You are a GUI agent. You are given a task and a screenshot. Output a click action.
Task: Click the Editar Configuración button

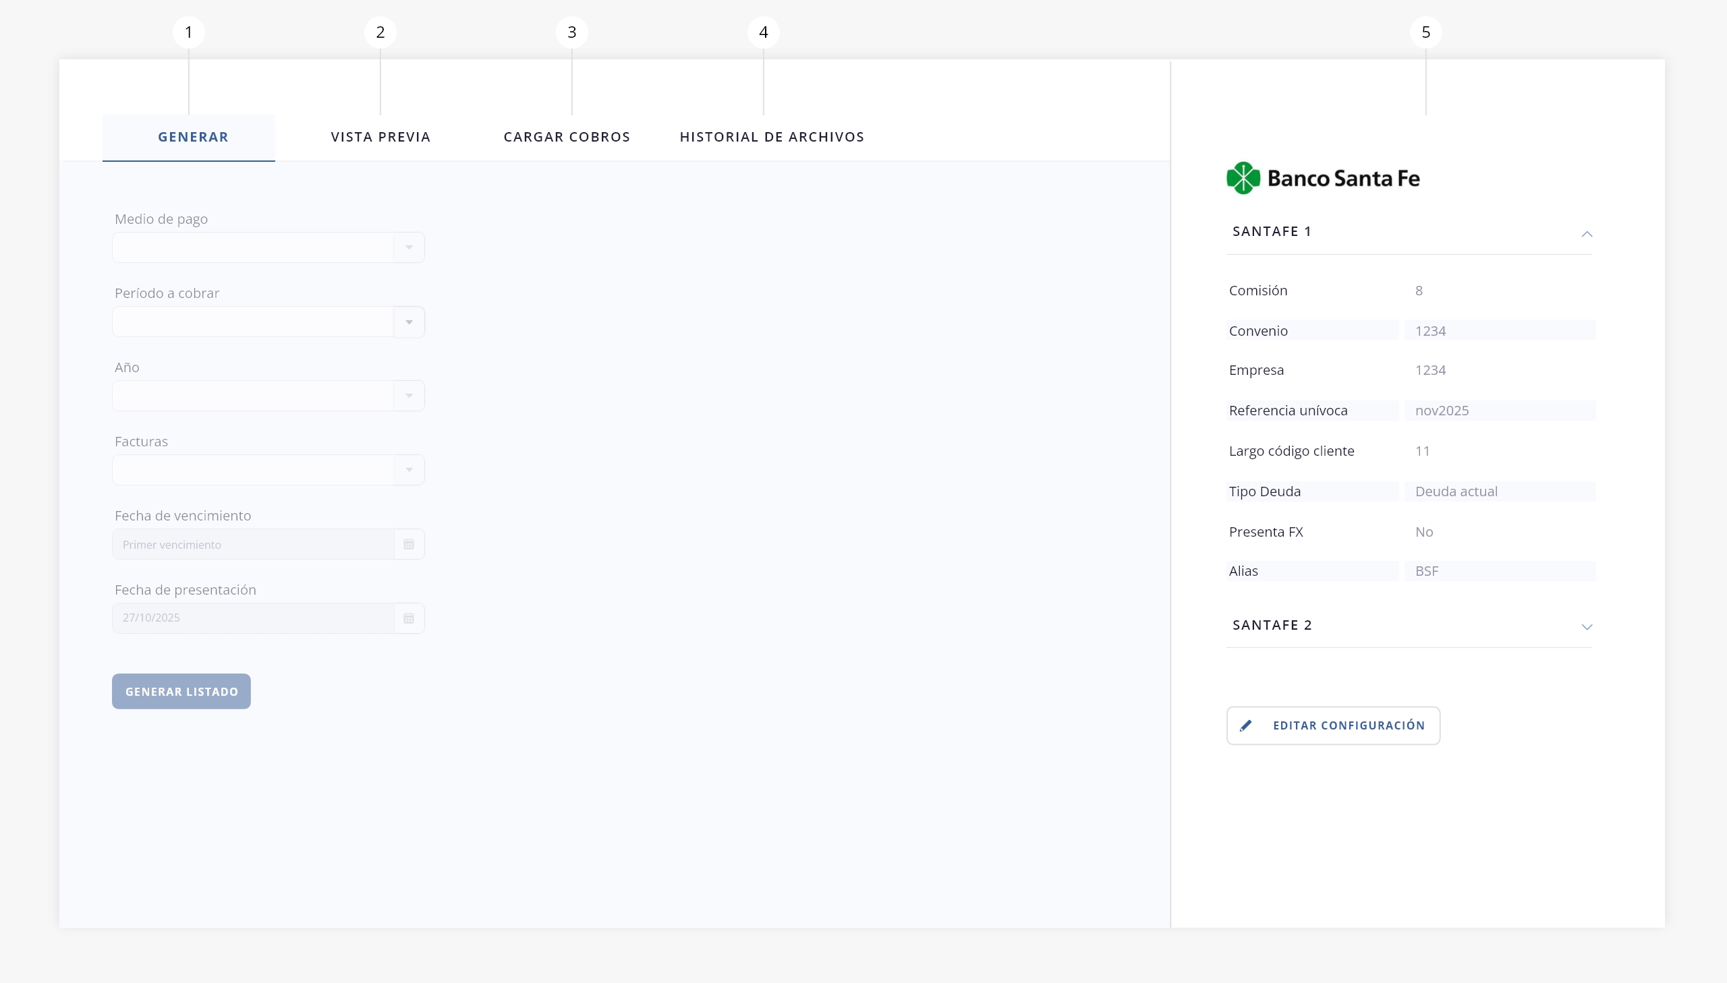(x=1332, y=725)
